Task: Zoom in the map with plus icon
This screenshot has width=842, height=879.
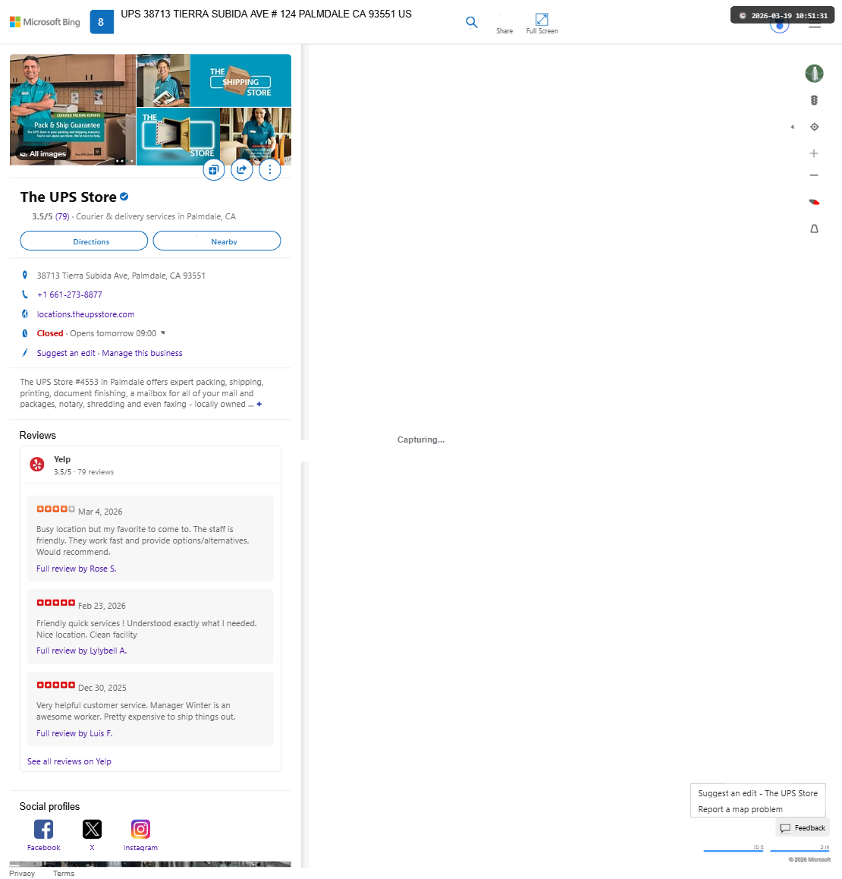Action: pos(814,153)
